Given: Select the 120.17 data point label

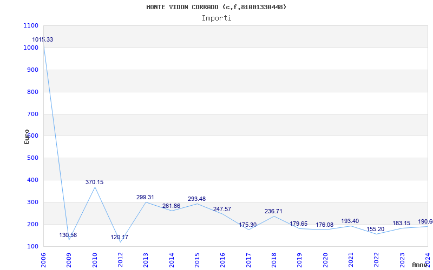Looking at the screenshot, I should tap(120, 238).
